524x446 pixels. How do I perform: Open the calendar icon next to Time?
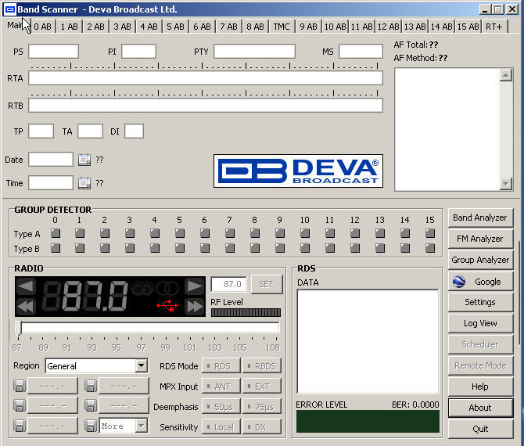coord(84,183)
